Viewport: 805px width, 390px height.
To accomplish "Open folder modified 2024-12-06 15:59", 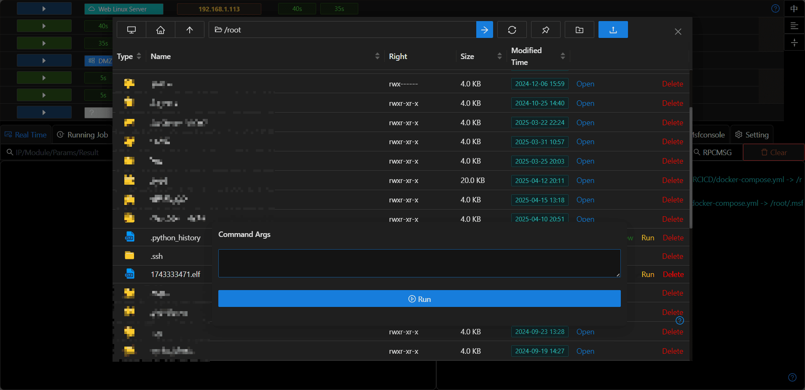I will coord(585,84).
